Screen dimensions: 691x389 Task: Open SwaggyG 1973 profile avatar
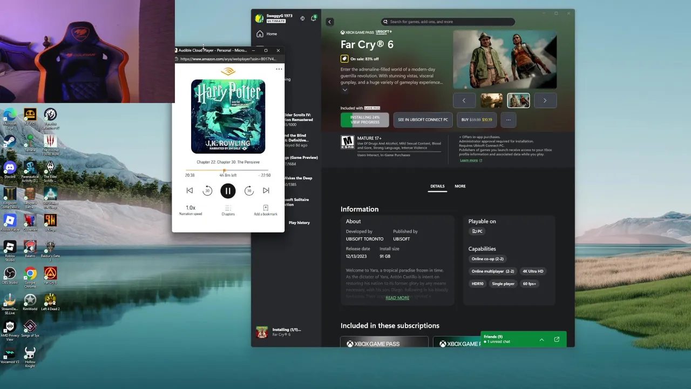coord(259,18)
